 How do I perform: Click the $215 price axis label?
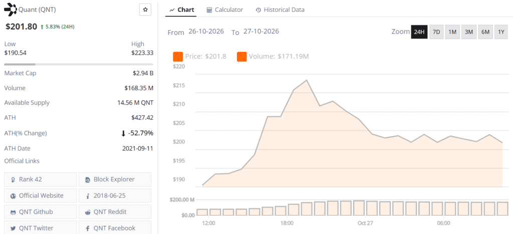[x=179, y=85]
